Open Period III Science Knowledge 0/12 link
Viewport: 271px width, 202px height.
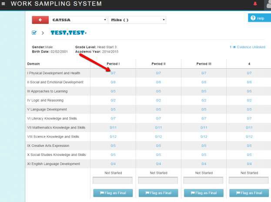pyautogui.click(x=204, y=136)
